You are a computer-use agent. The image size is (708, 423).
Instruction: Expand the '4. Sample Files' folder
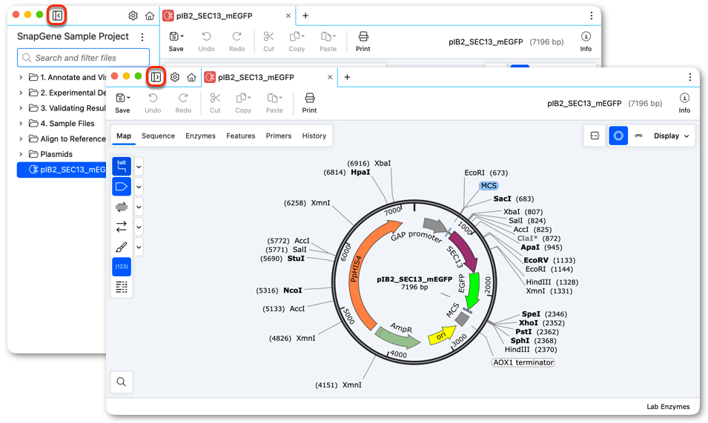(x=21, y=124)
